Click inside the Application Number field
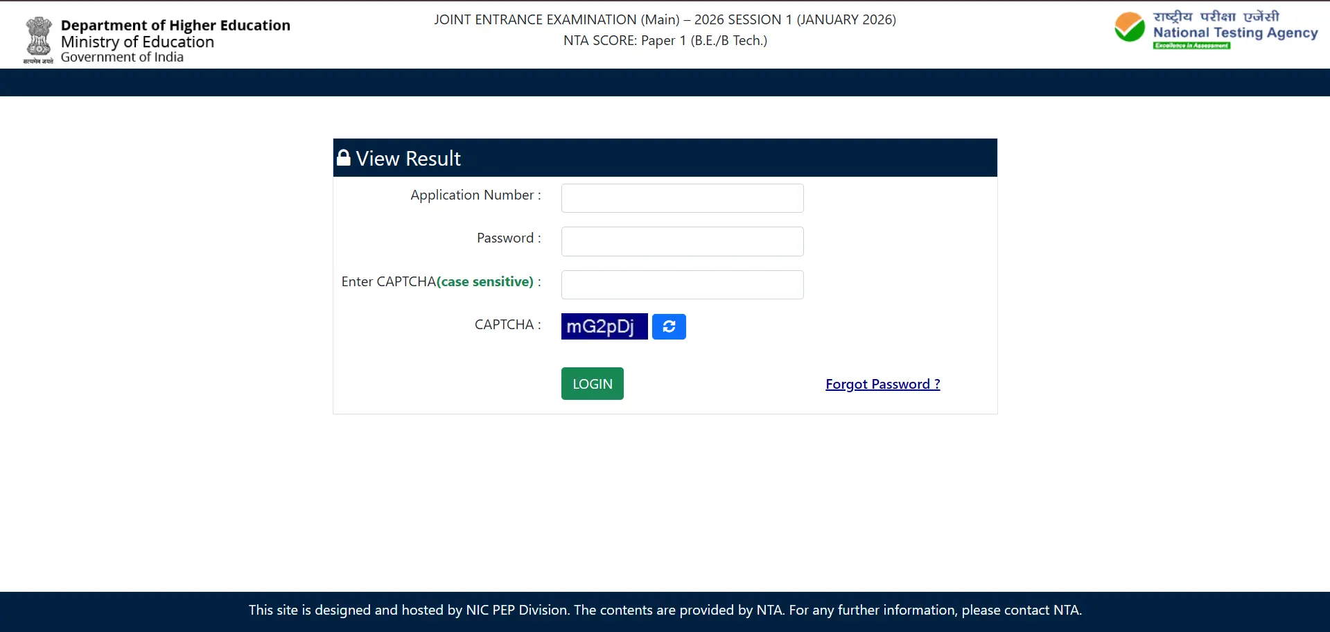 tap(682, 198)
